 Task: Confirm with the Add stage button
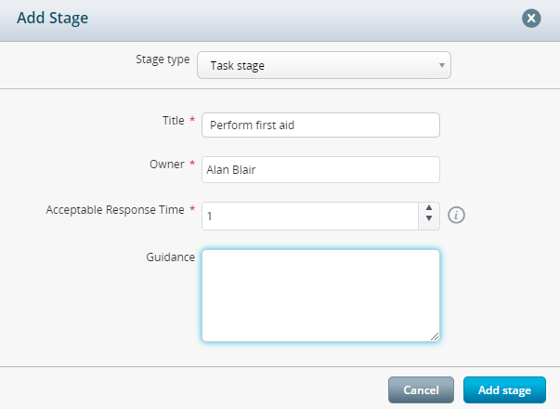click(x=504, y=389)
